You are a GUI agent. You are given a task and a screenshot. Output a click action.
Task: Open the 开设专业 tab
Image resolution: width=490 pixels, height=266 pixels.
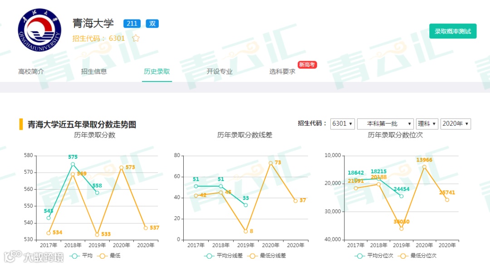click(220, 71)
